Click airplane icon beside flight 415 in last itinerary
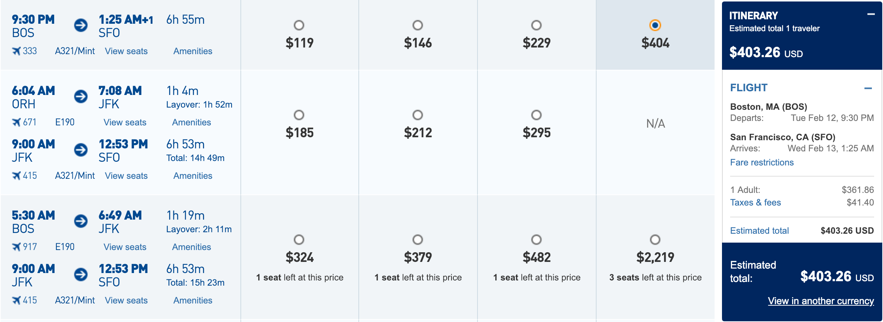Screen dimensions: 883x322 pos(16,300)
